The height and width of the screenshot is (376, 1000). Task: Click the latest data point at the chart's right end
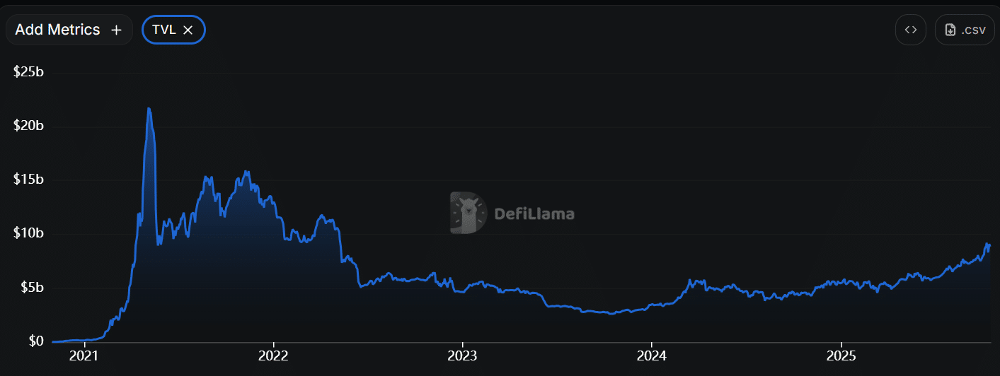point(989,245)
